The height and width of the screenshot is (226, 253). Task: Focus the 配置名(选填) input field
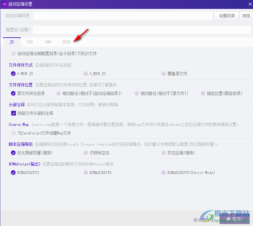point(142,30)
